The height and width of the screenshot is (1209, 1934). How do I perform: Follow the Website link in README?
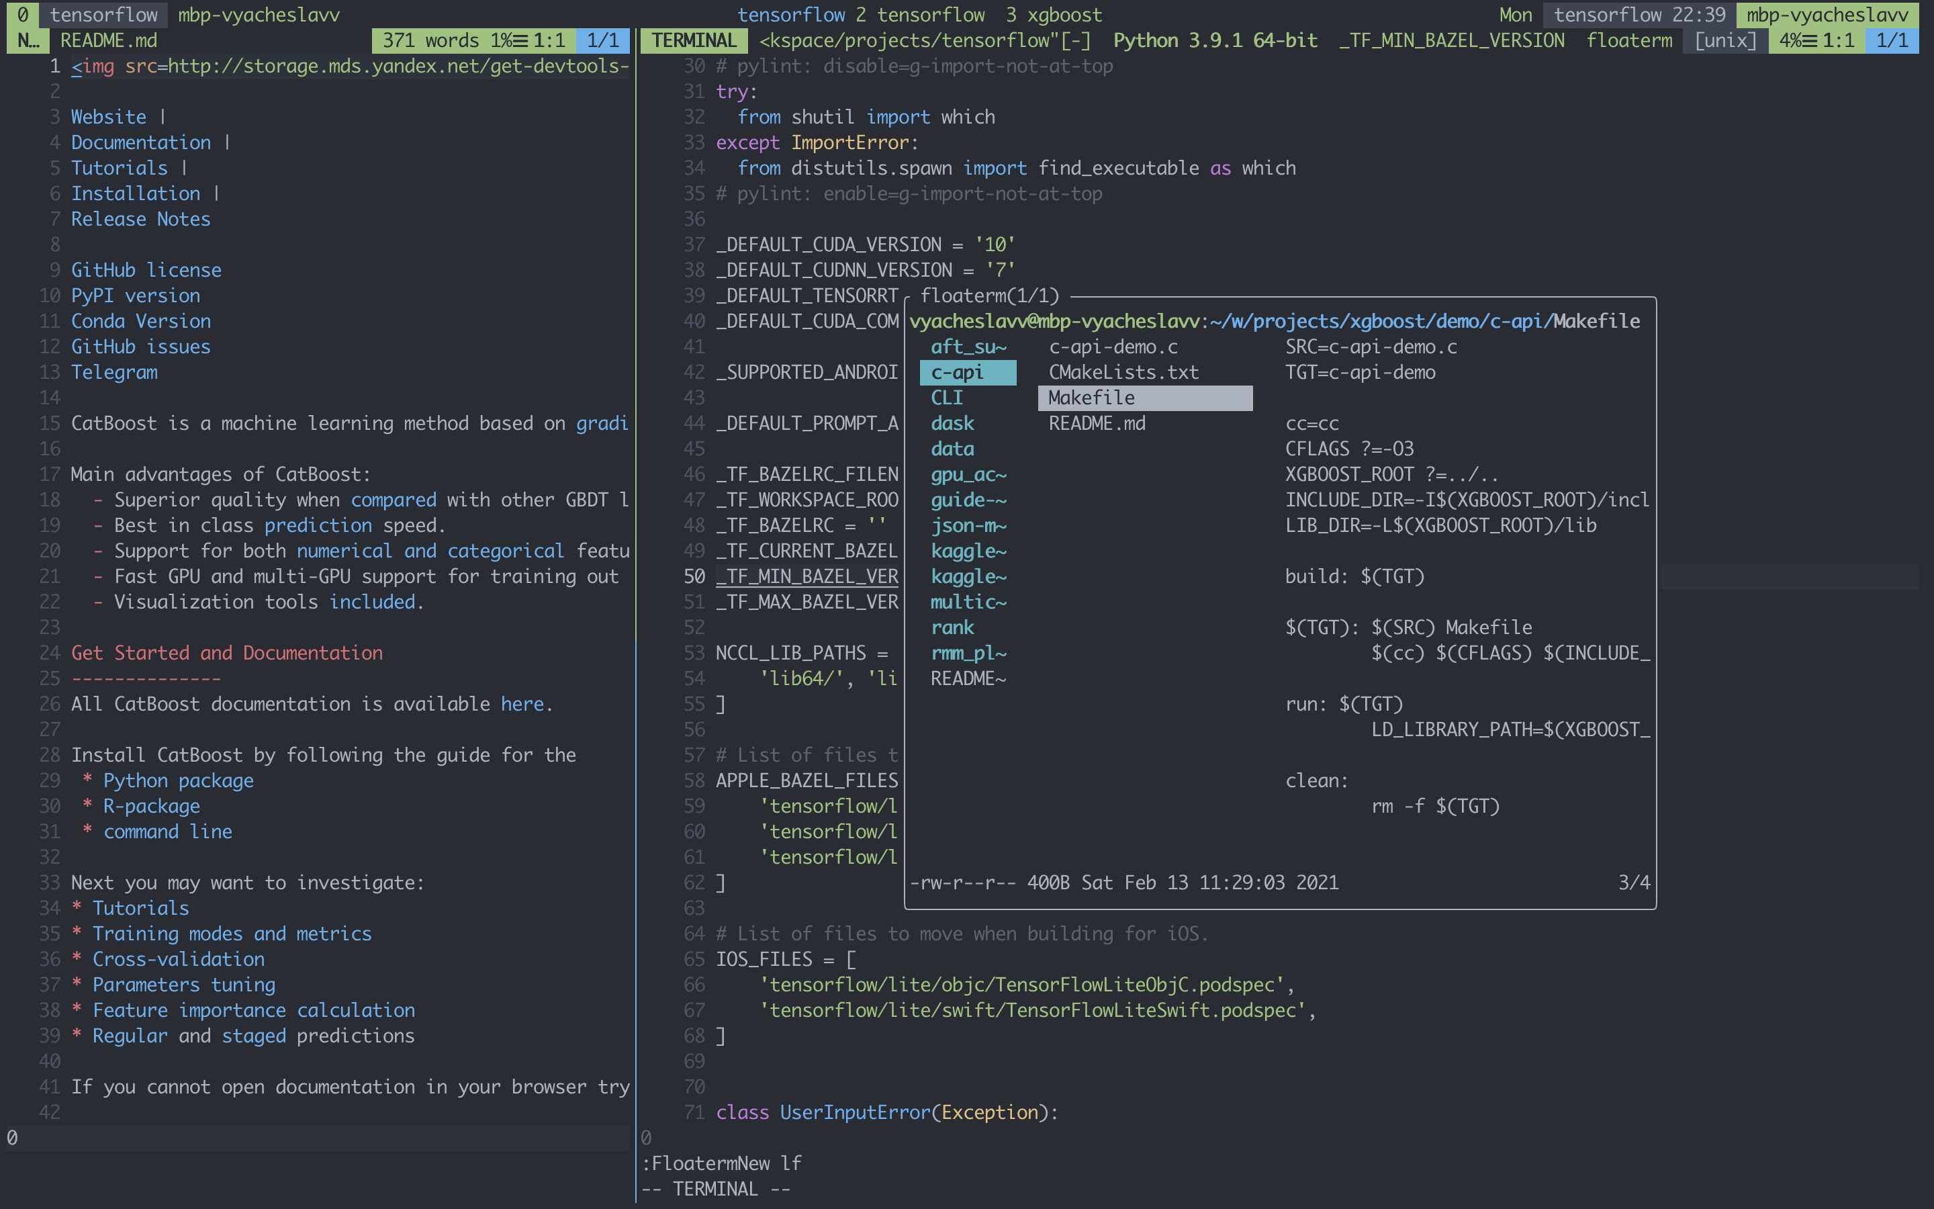pyautogui.click(x=109, y=117)
